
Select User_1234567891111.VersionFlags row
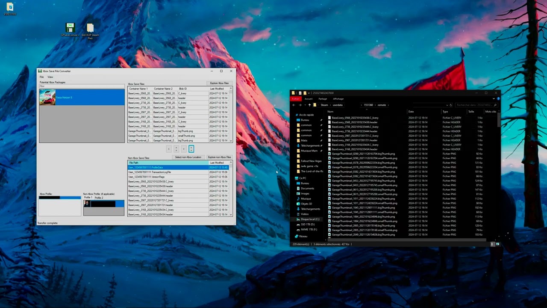coord(178,177)
